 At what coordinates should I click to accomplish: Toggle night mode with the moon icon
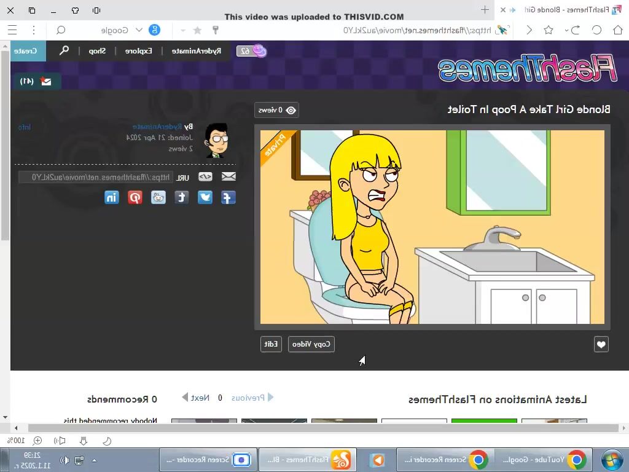107,441
